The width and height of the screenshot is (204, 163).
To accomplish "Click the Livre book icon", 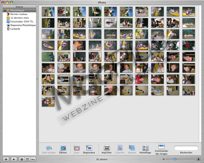I will tap(76, 148).
